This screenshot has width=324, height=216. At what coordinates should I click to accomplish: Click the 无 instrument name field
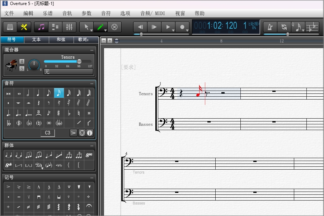point(68,72)
